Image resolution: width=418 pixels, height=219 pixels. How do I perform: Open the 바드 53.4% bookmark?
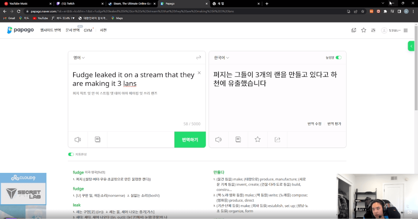[x=63, y=18]
